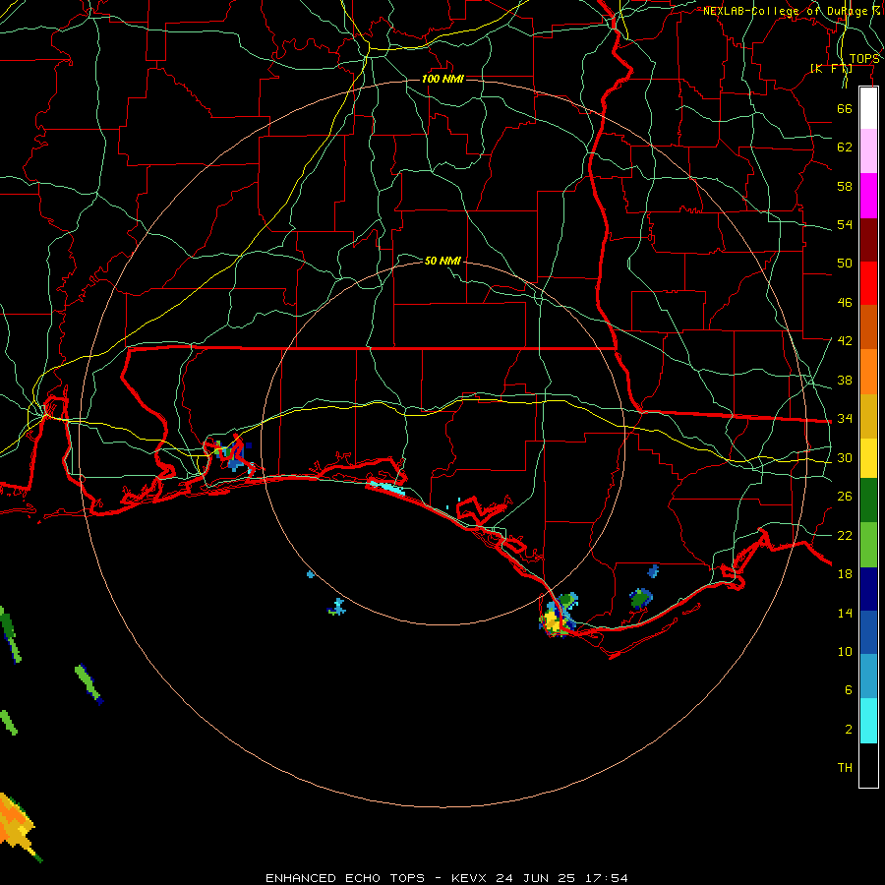This screenshot has width=885, height=885.
Task: Click the 50 value on the legend scale
Action: pyautogui.click(x=845, y=264)
